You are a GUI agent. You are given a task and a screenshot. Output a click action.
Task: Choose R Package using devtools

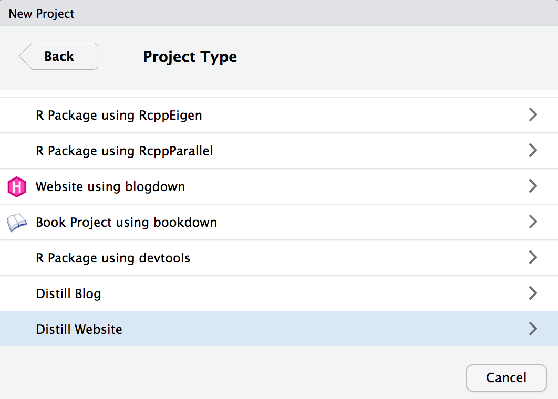point(113,258)
